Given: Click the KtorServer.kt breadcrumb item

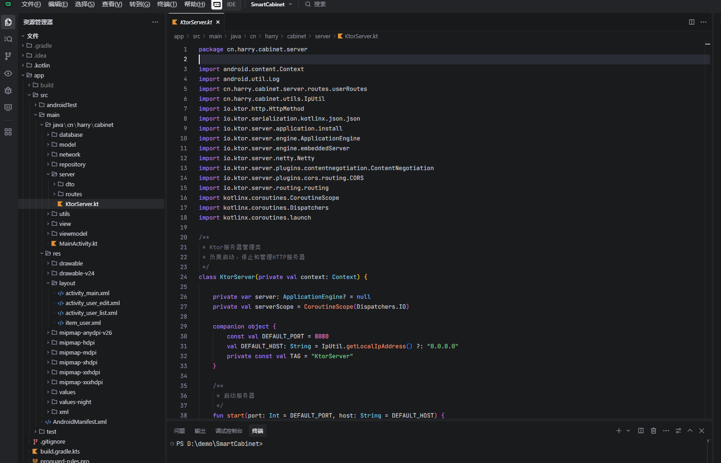Looking at the screenshot, I should point(358,36).
